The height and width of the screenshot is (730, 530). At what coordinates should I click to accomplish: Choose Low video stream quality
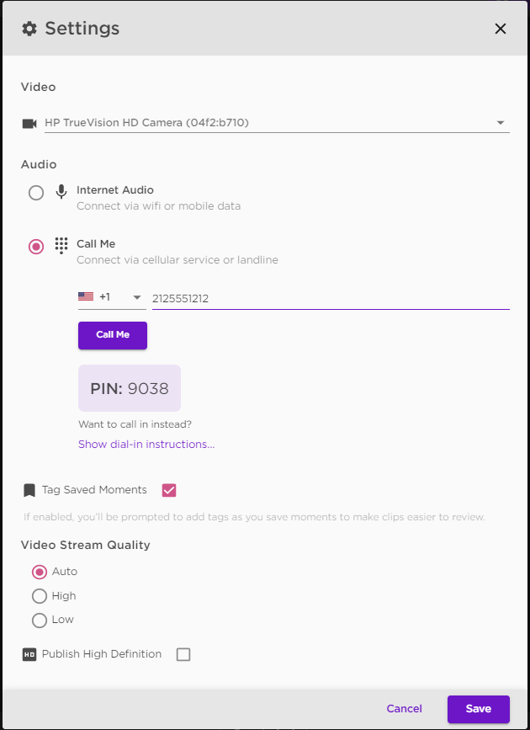[x=39, y=621]
